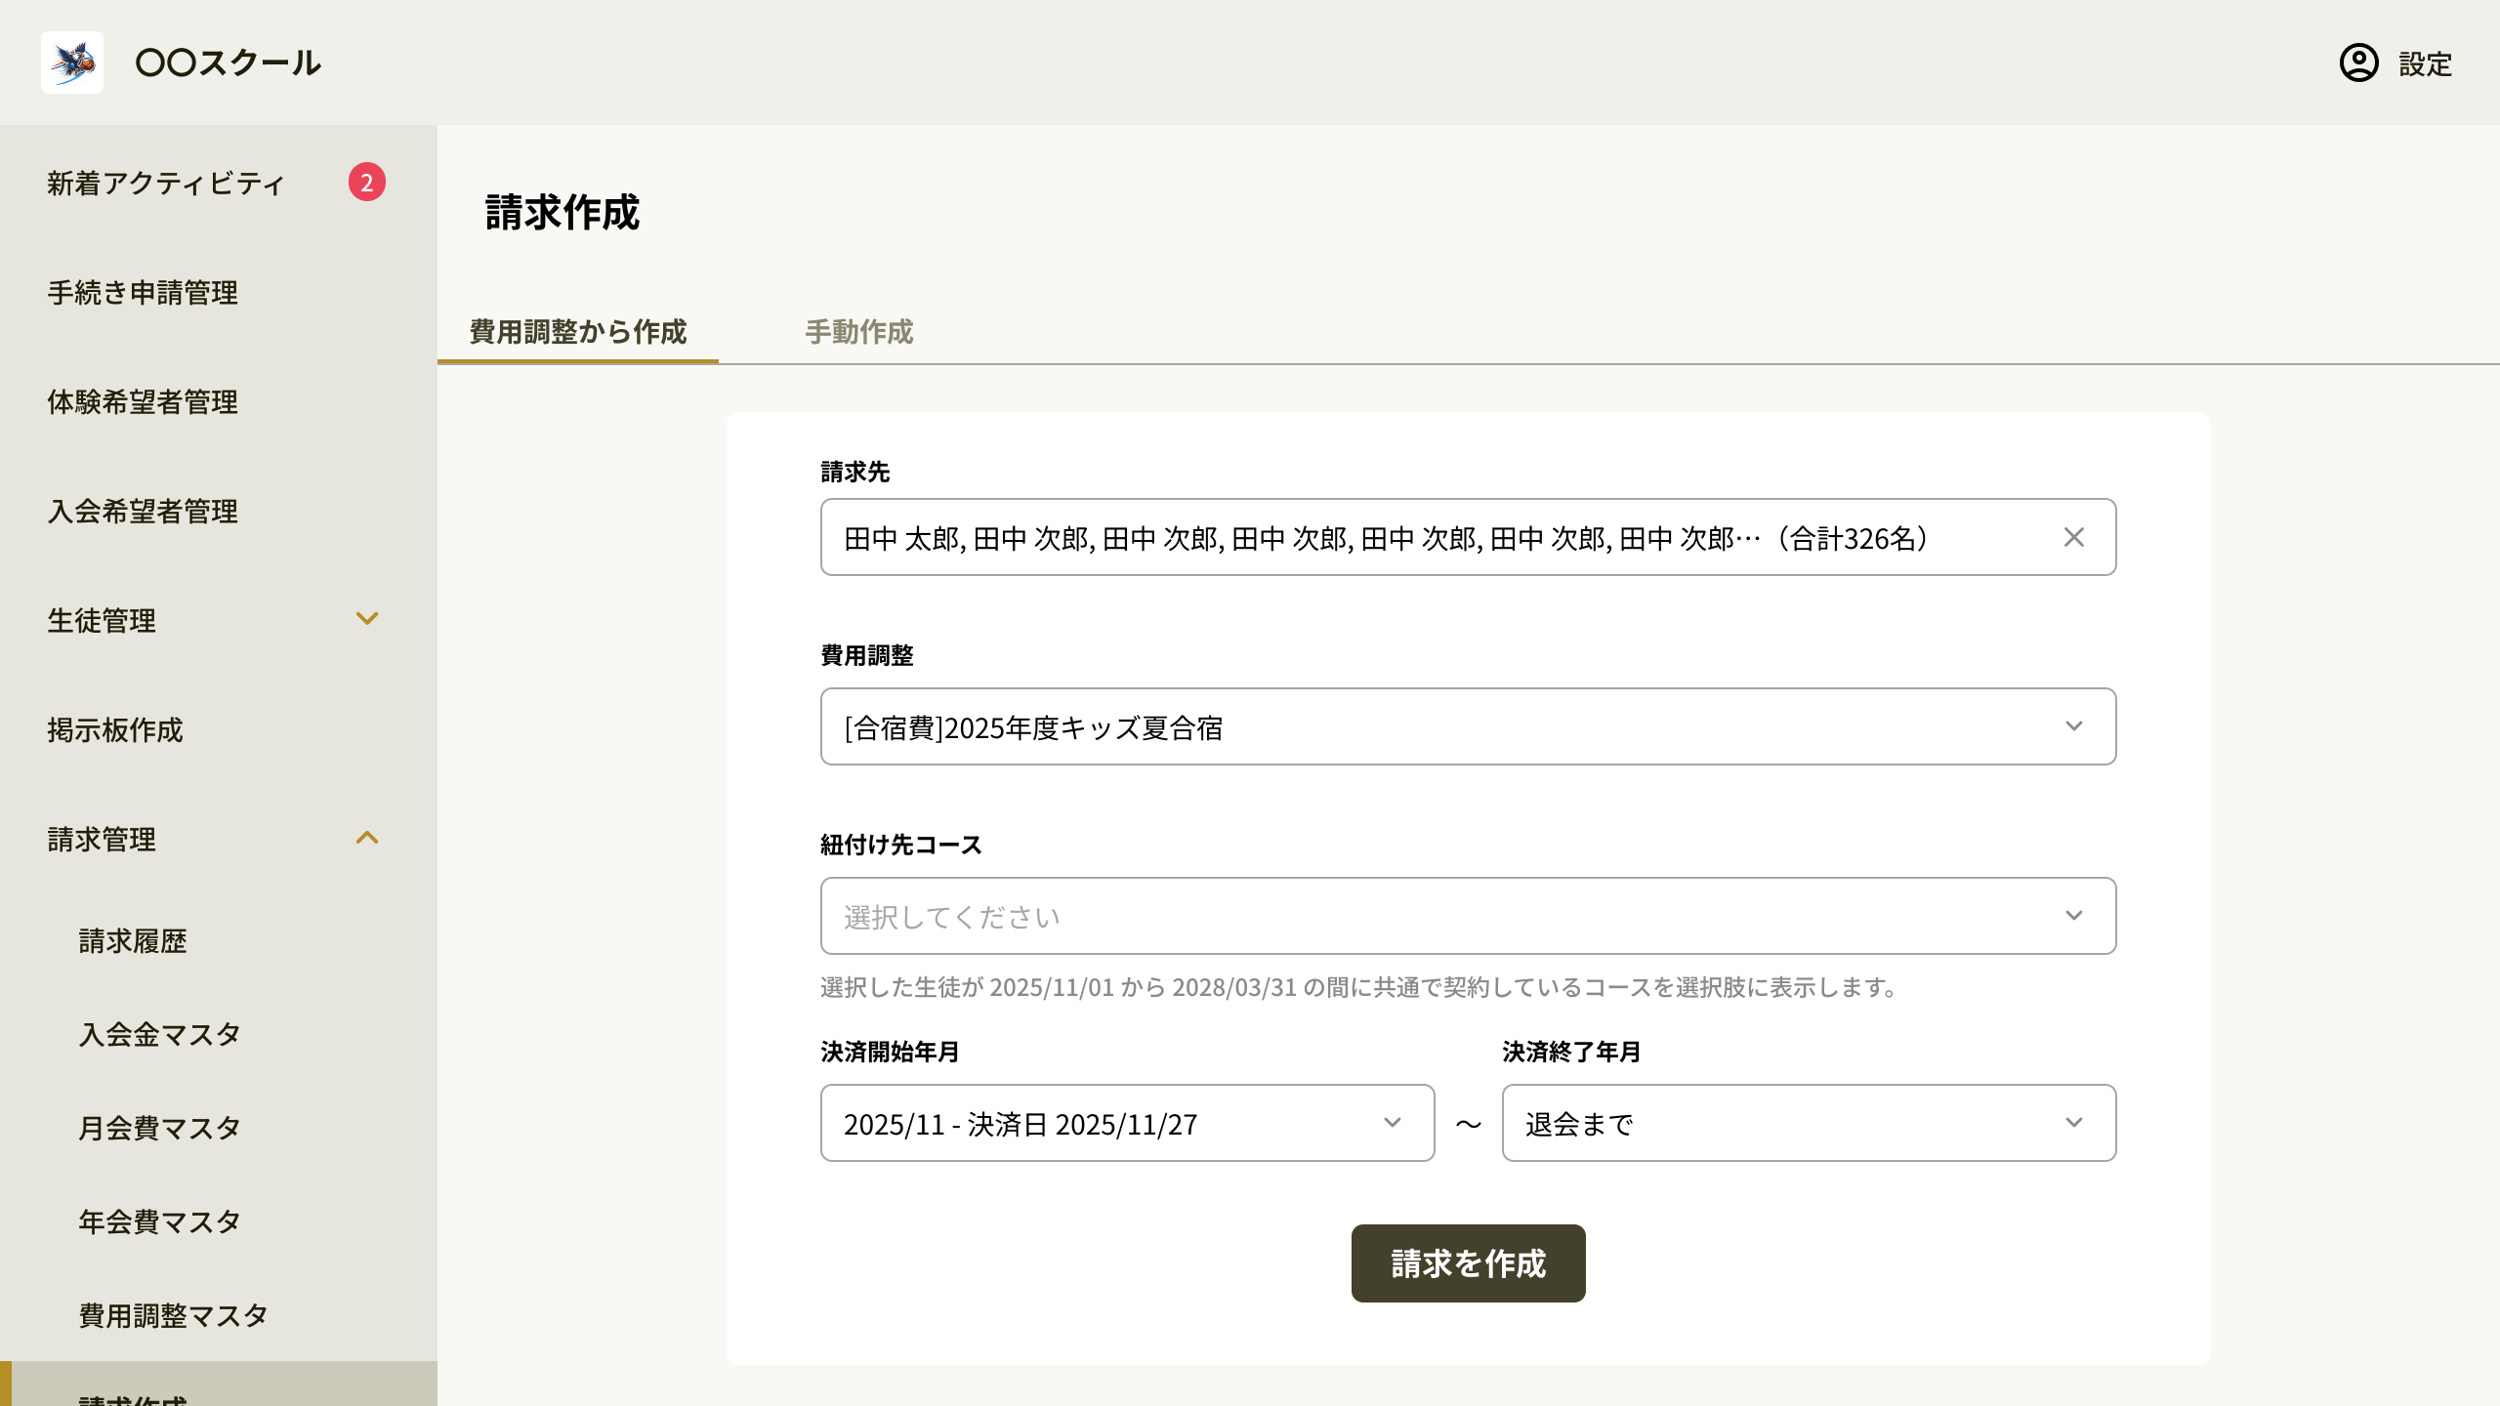The width and height of the screenshot is (2500, 1406).
Task: Click the 請求を作成 button
Action: point(1468,1263)
